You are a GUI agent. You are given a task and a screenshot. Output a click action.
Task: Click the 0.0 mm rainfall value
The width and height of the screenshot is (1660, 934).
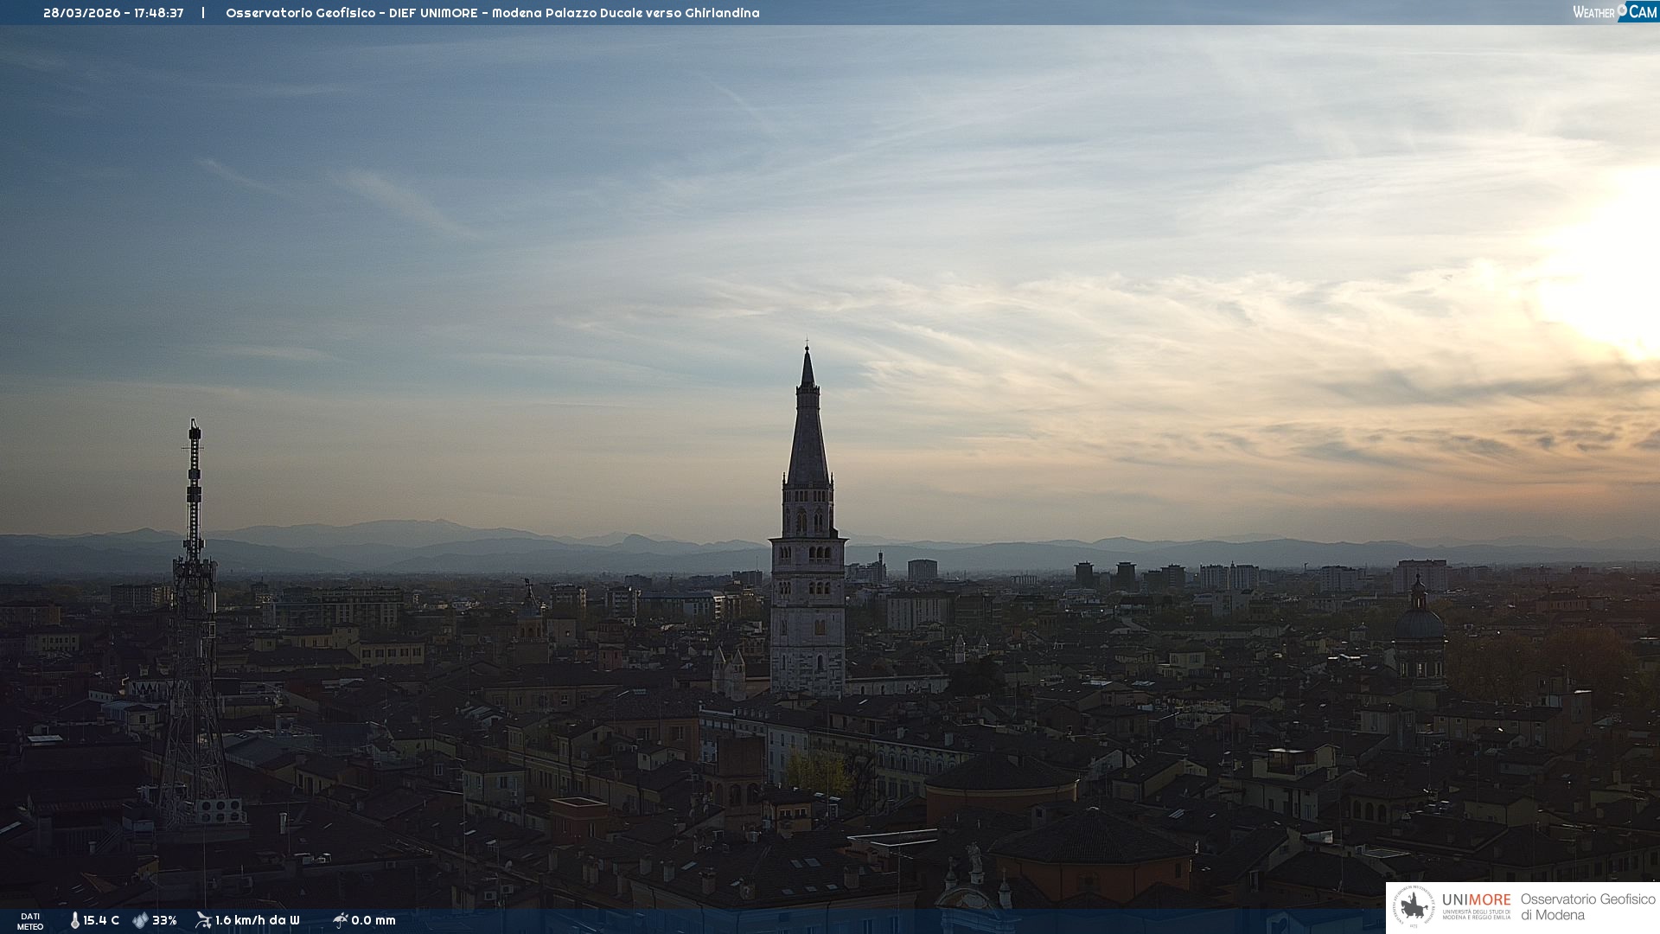[x=373, y=920]
